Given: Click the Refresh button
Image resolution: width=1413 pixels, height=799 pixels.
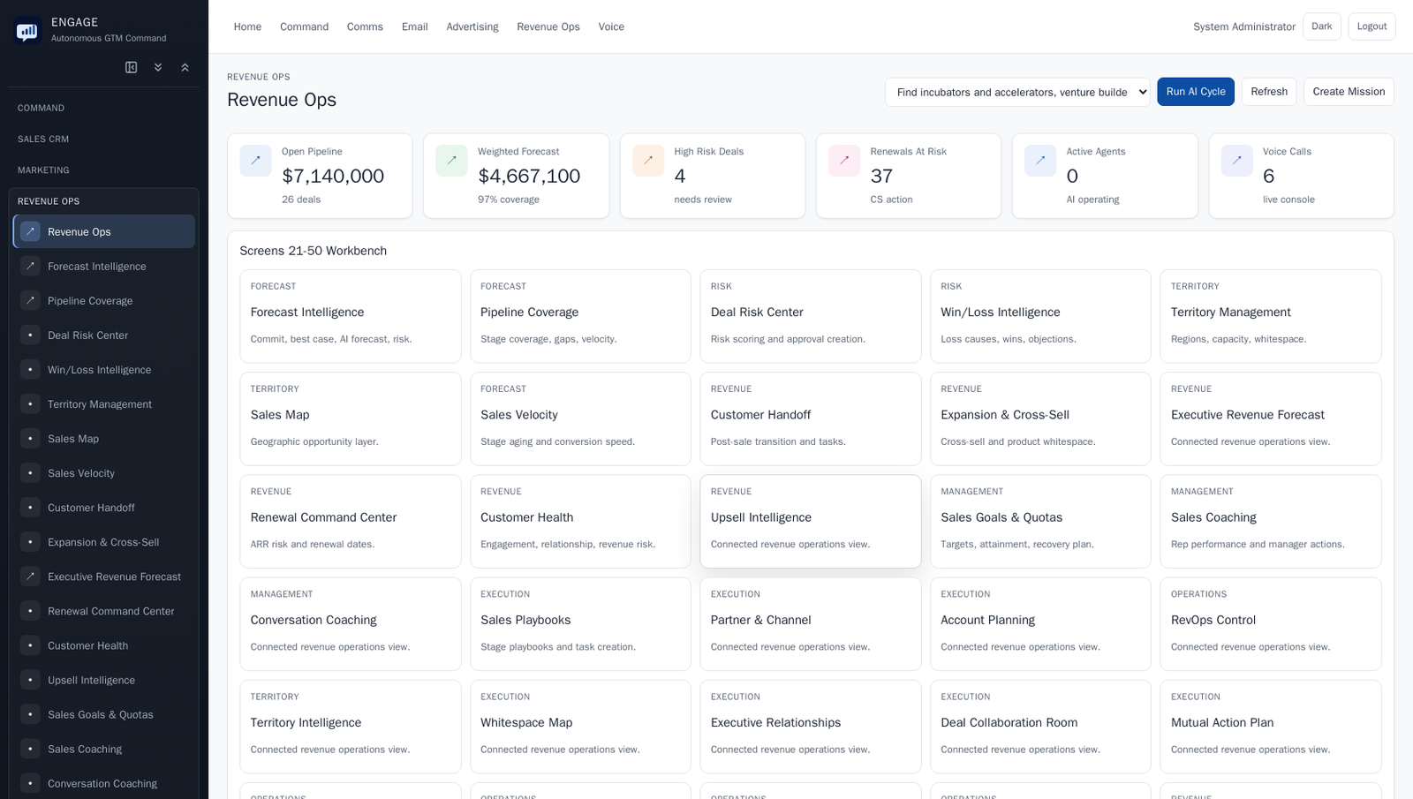Looking at the screenshot, I should (x=1268, y=92).
